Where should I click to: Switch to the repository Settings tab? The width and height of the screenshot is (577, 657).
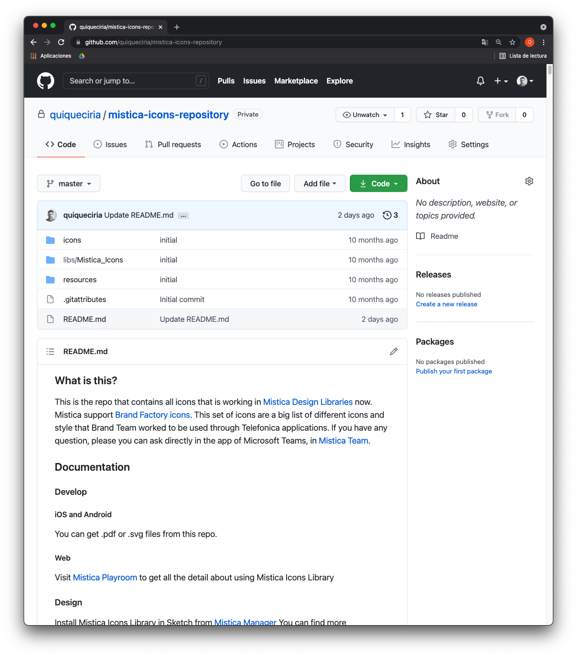(x=469, y=145)
